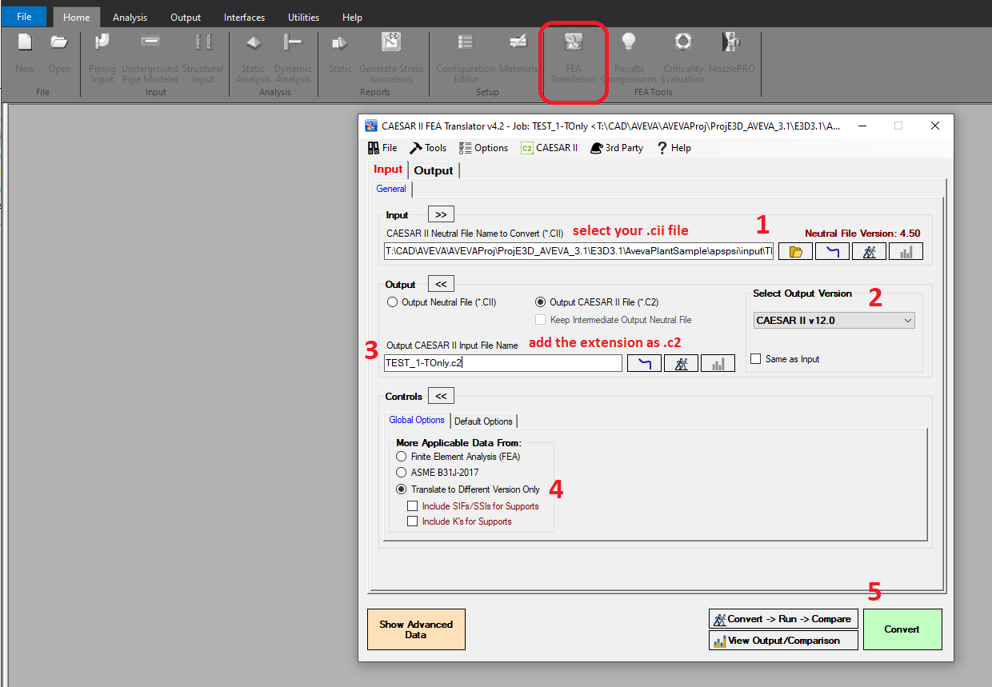Open the CAESAR II menu
The image size is (992, 687).
(x=549, y=148)
